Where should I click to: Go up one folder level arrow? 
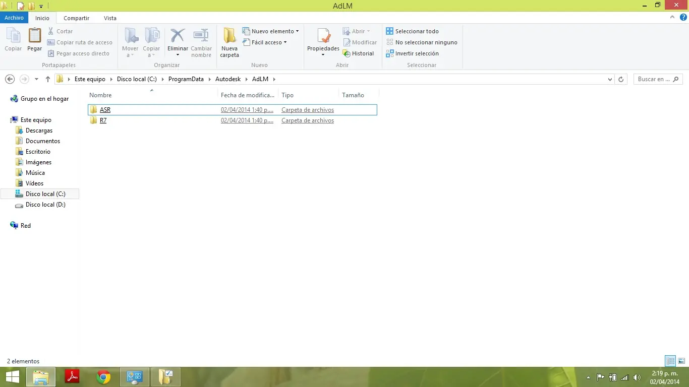tap(48, 79)
